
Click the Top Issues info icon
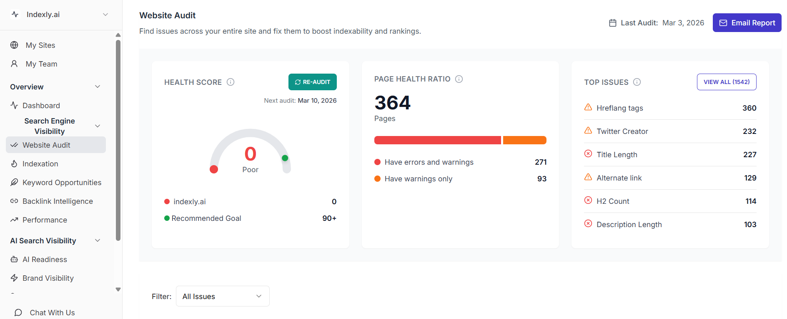click(637, 82)
